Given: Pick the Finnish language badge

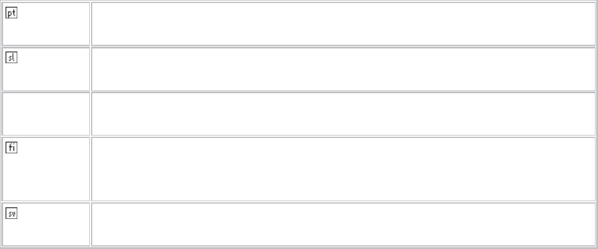Looking at the screenshot, I should [x=12, y=148].
